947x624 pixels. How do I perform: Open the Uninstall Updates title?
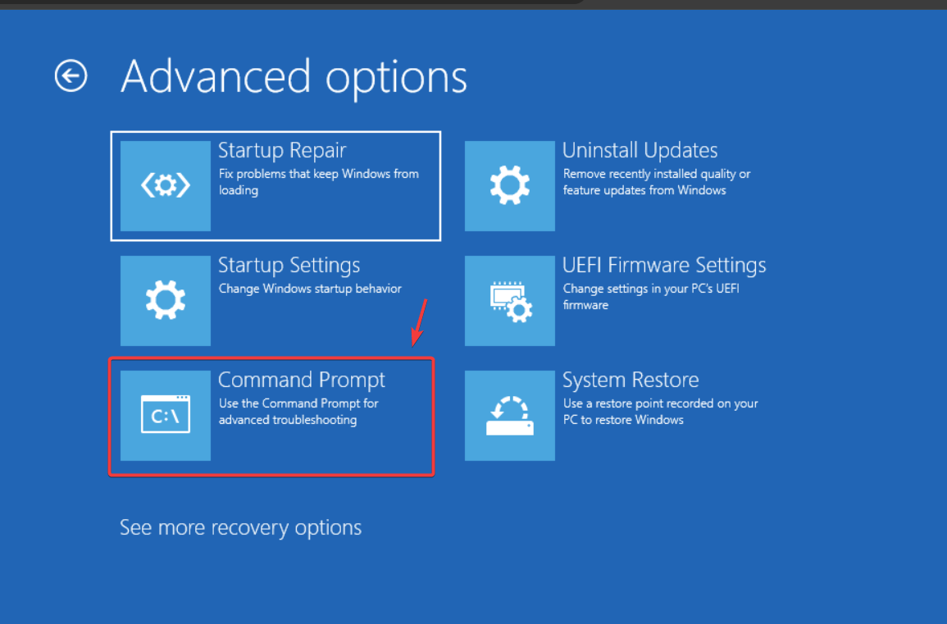click(x=640, y=150)
